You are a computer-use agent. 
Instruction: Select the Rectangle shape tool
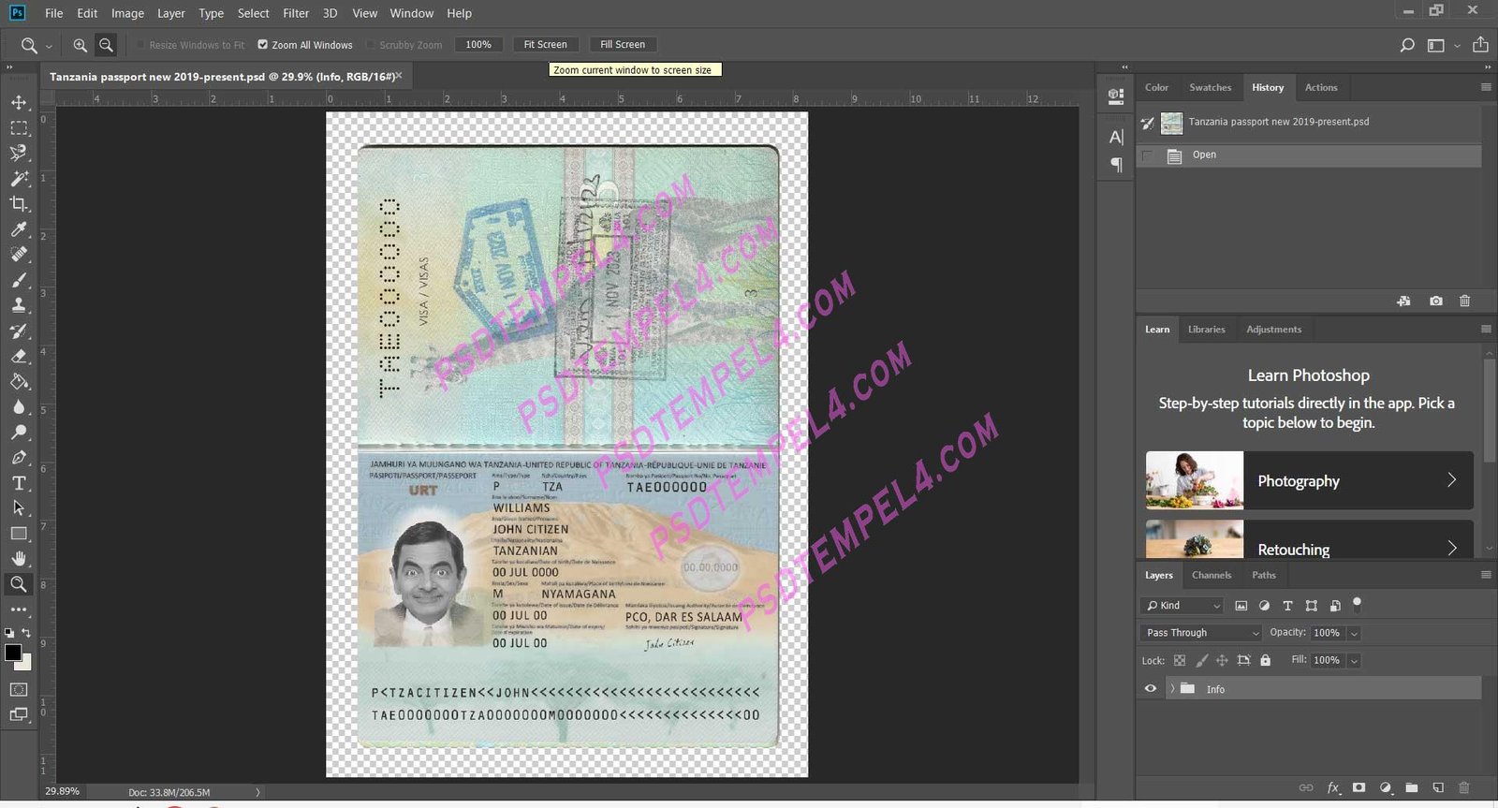pos(19,534)
